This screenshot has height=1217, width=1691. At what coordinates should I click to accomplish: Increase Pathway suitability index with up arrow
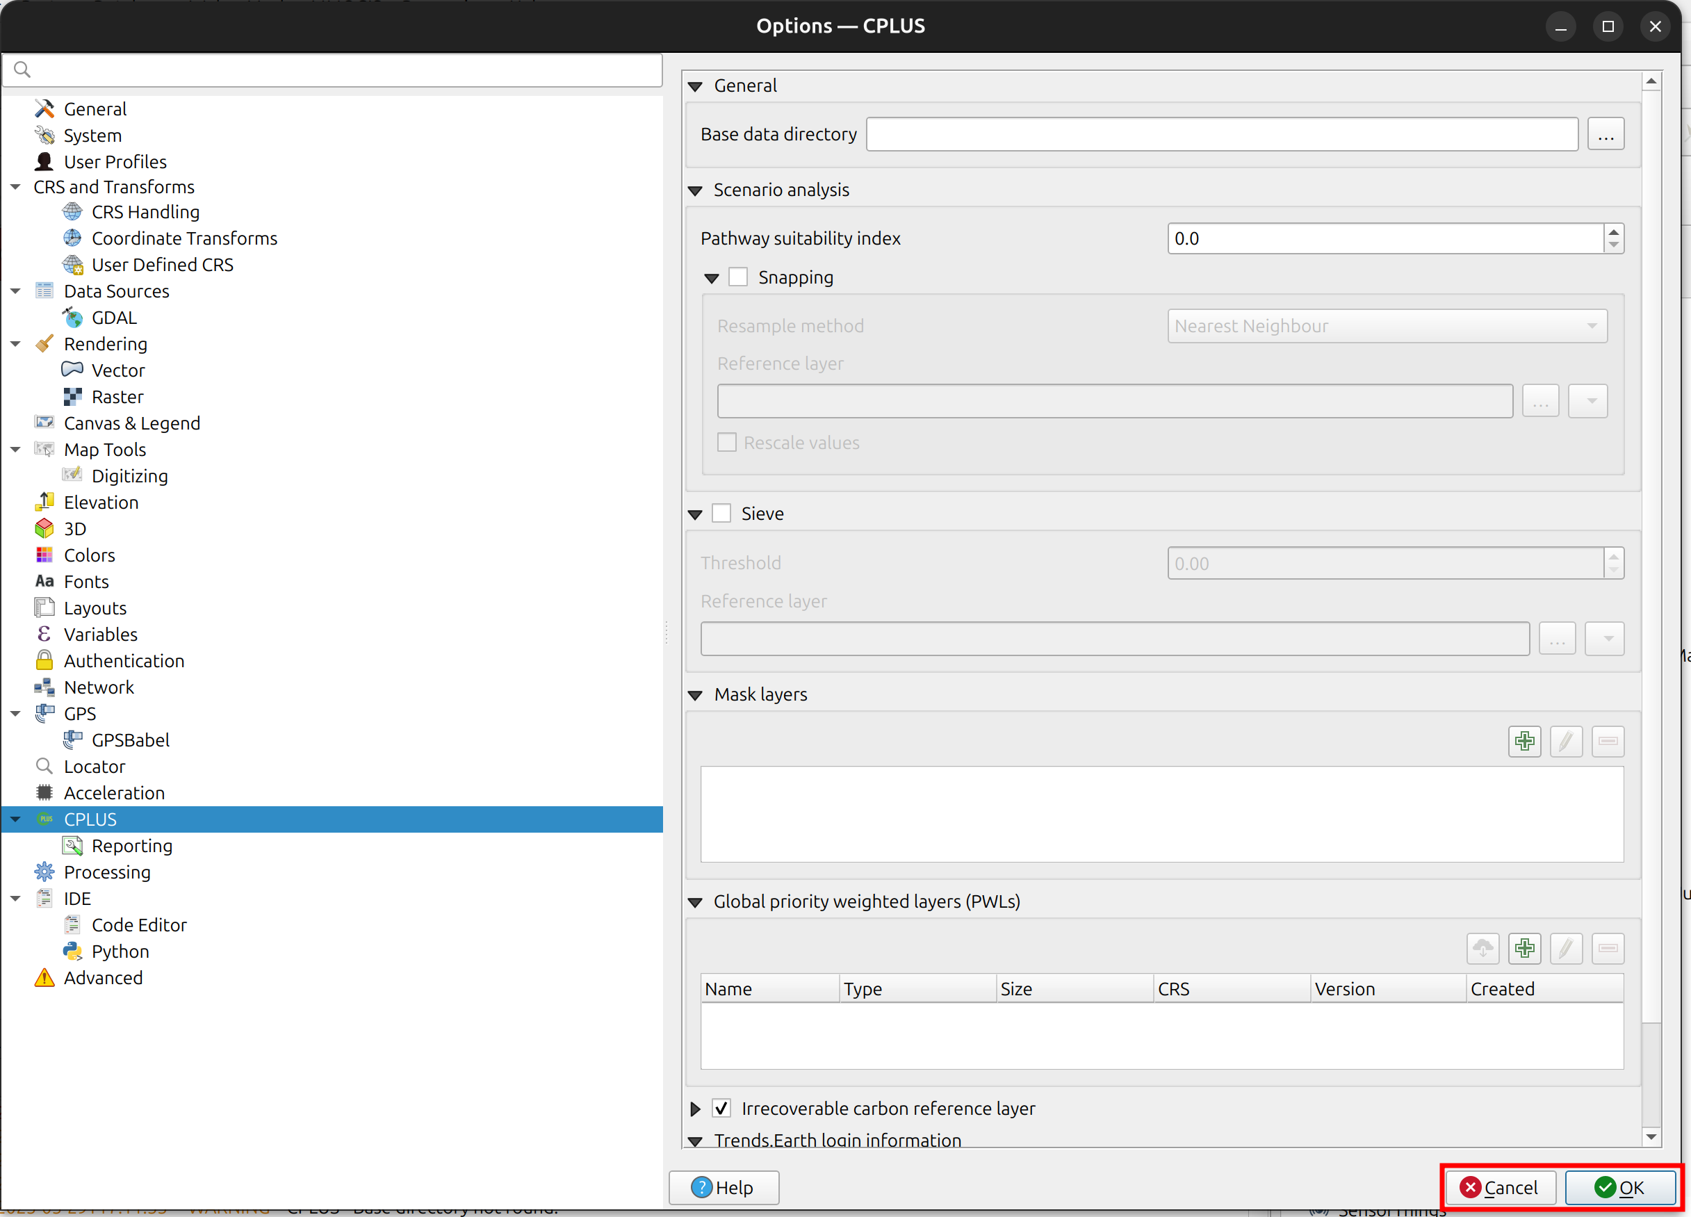(x=1613, y=231)
